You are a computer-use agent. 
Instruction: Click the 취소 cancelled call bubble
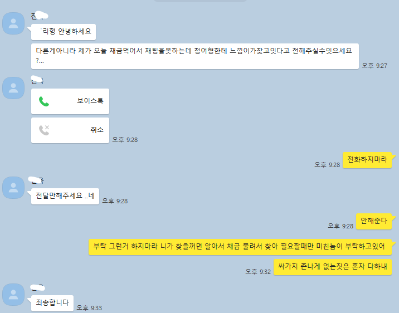pyautogui.click(x=70, y=130)
